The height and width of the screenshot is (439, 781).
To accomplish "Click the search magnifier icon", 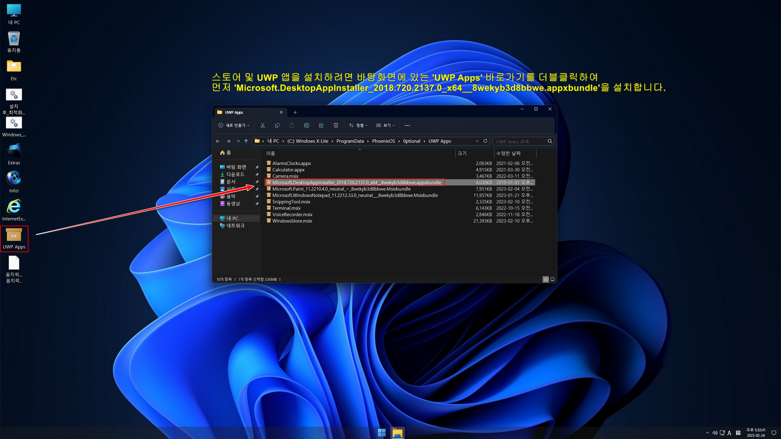I will click(550, 141).
